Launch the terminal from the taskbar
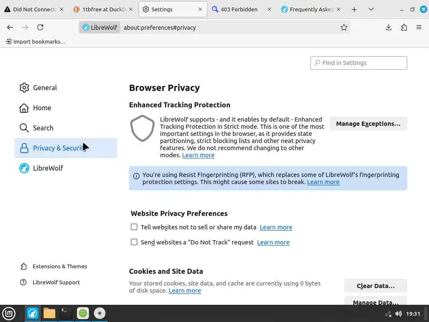Image resolution: width=429 pixels, height=322 pixels. click(x=66, y=313)
